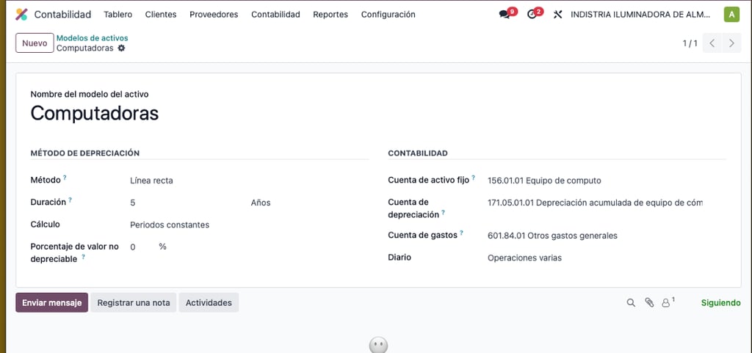This screenshot has height=353, width=752.
Task: Go to next record arrow
Action: tap(731, 43)
